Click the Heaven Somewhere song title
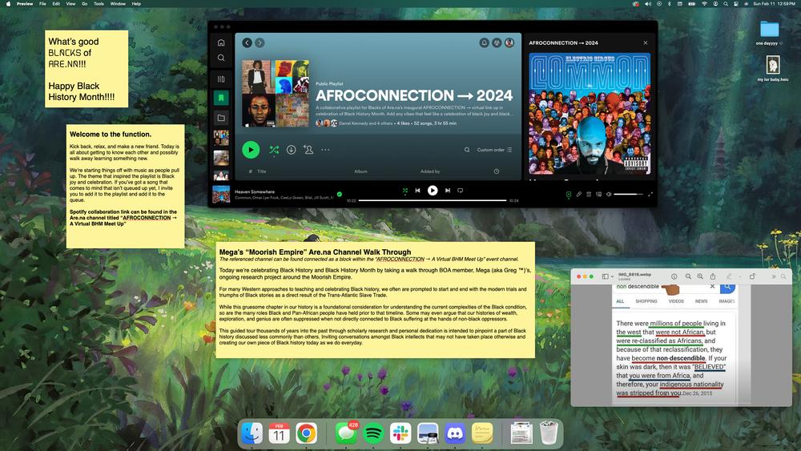Image resolution: width=801 pixels, height=451 pixels. point(255,192)
